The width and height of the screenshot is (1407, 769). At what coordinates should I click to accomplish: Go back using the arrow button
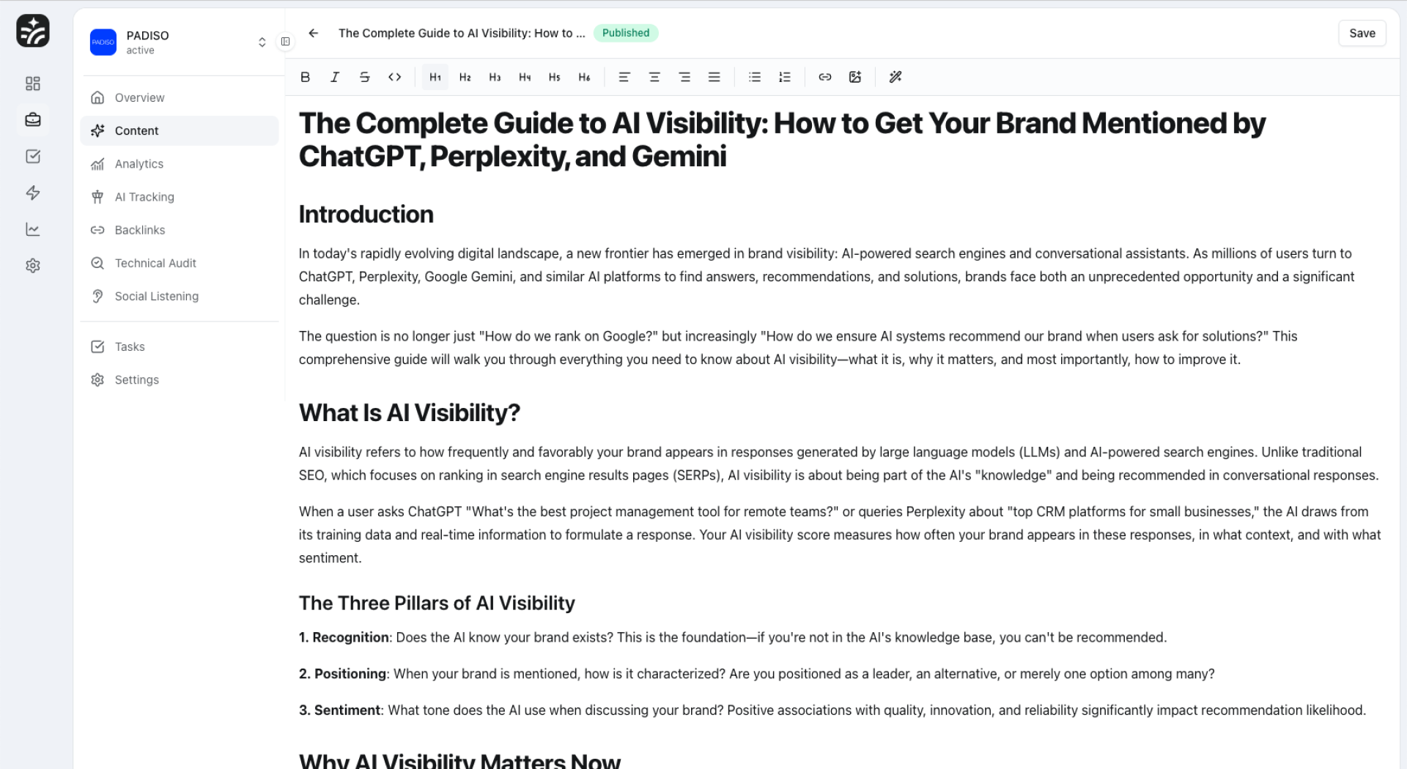(314, 33)
